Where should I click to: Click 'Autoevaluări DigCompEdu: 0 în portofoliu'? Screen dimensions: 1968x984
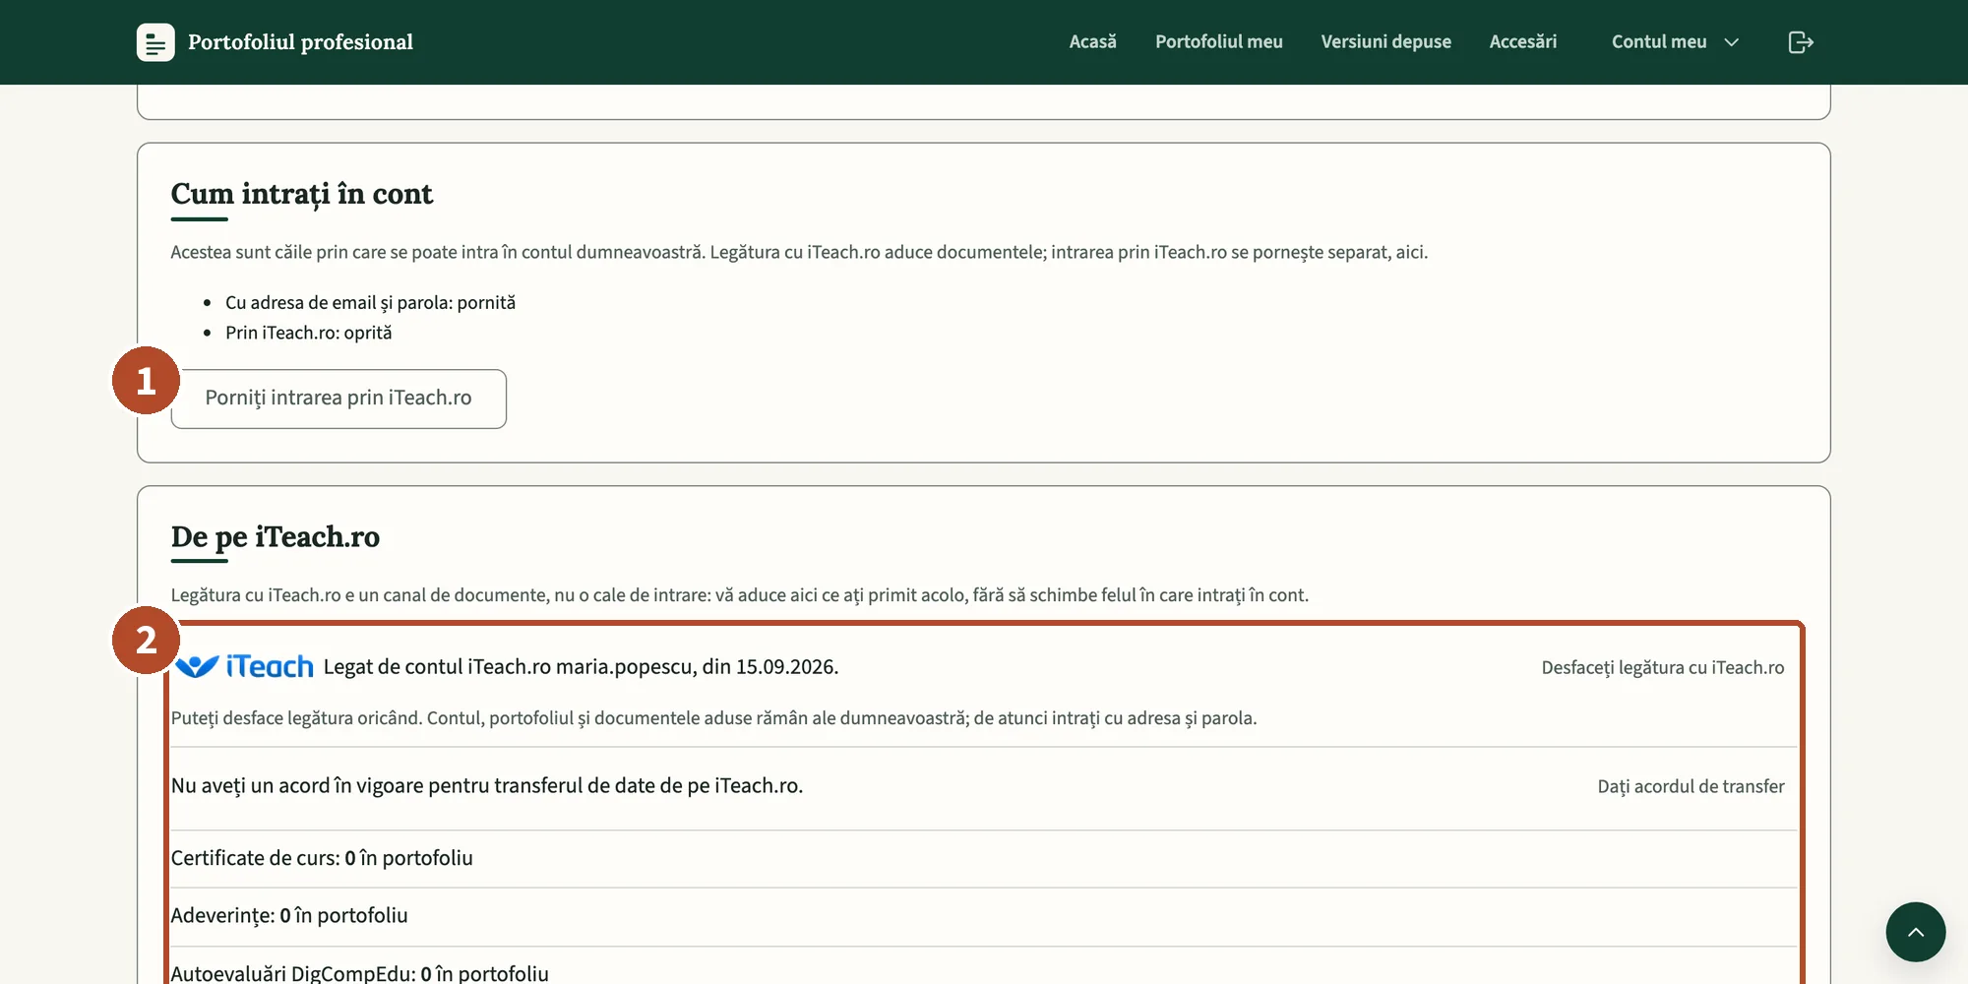(360, 973)
